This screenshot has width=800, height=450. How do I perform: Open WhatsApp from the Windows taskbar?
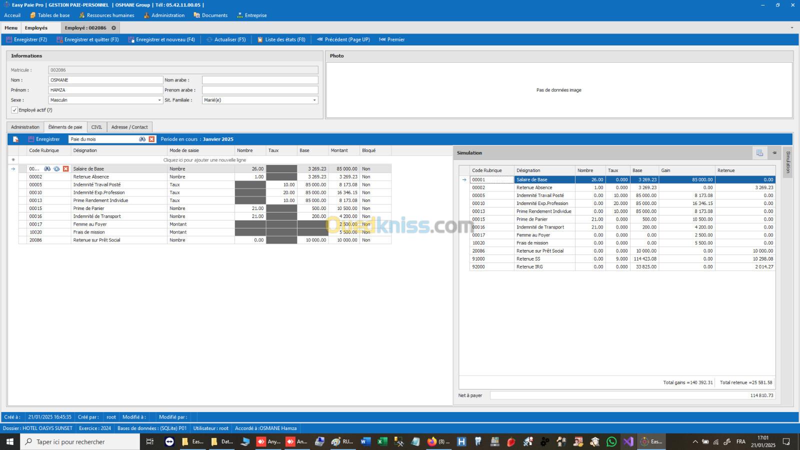[611, 441]
